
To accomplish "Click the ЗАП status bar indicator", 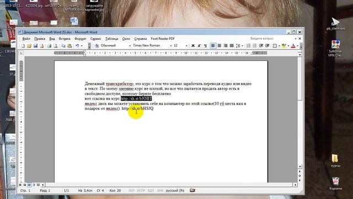I will [131, 191].
